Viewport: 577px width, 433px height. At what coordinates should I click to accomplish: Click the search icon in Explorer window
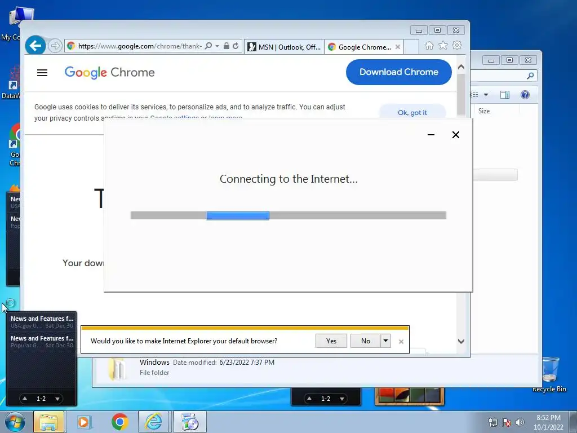pyautogui.click(x=530, y=76)
